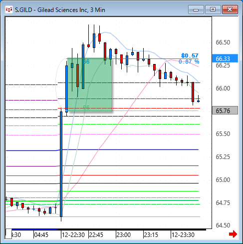
Task: Select the gray 65.76 last price label
Action: (x=225, y=110)
